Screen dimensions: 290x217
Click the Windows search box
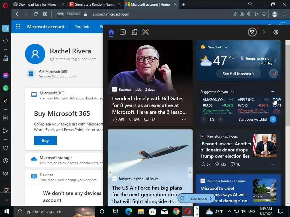tap(54, 211)
